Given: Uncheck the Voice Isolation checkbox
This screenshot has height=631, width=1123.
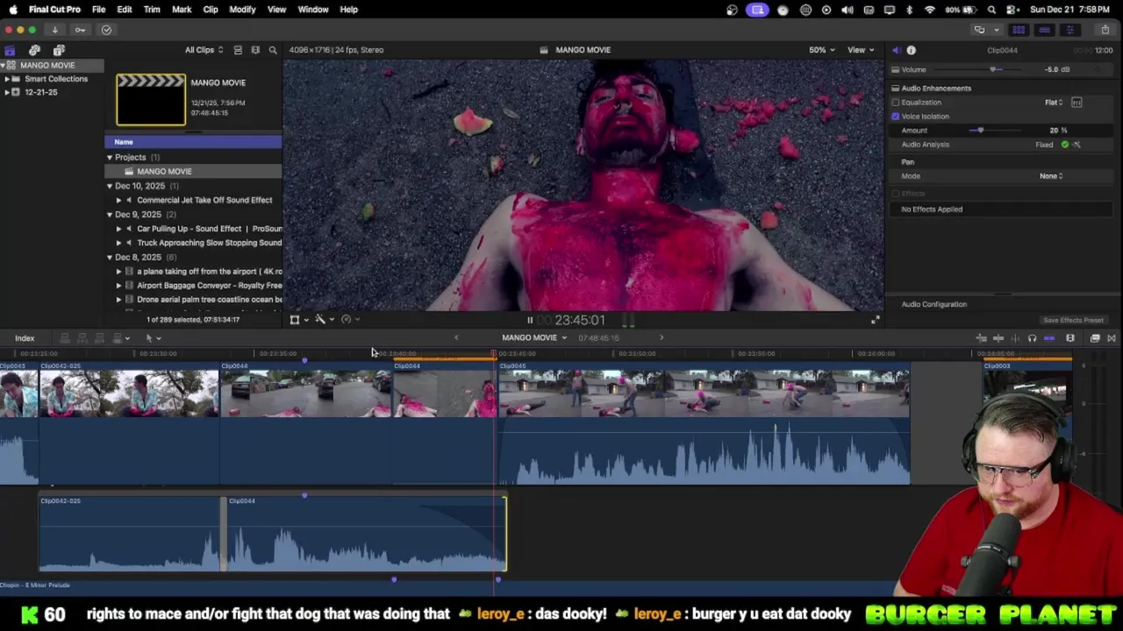Looking at the screenshot, I should coord(896,117).
